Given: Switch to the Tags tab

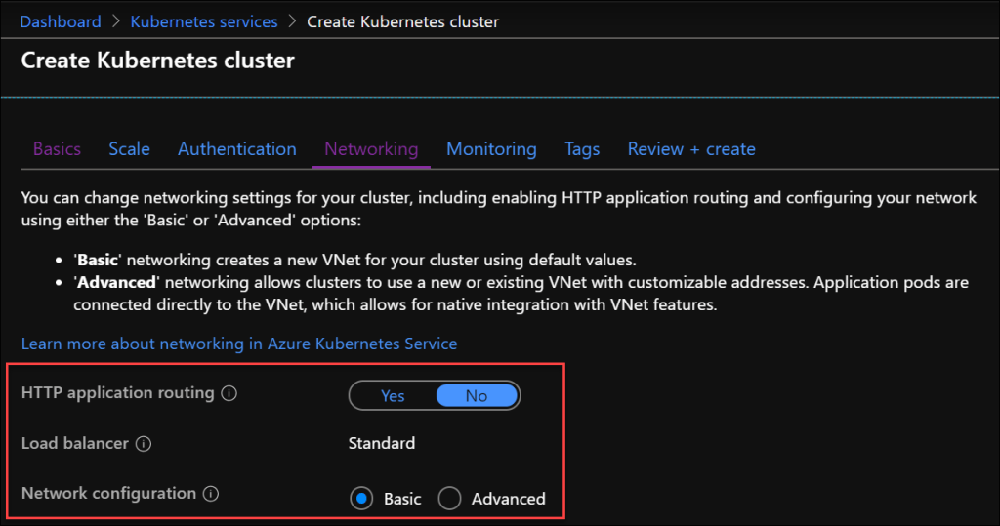Looking at the screenshot, I should tap(582, 149).
